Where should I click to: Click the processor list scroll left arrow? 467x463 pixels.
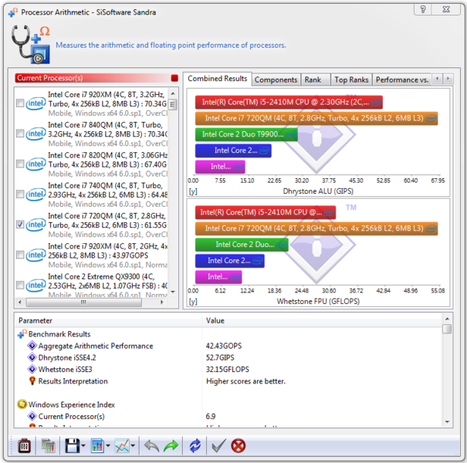20,302
